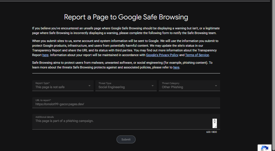
Task: Click the URL to report field
Action: (126, 103)
